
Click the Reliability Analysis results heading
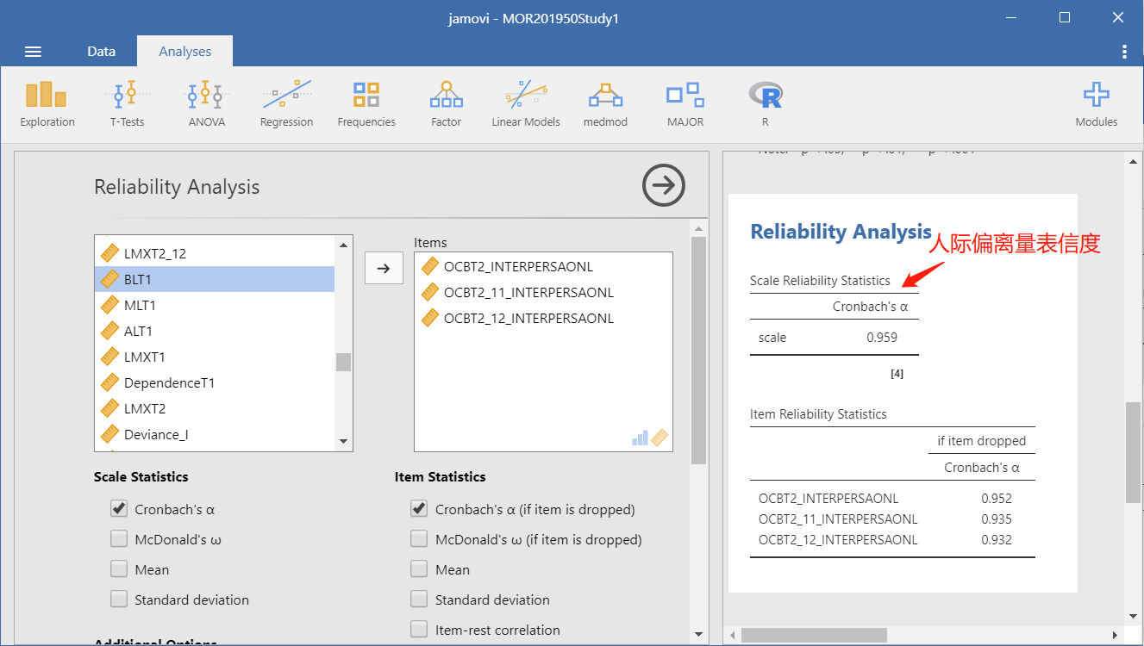click(841, 231)
